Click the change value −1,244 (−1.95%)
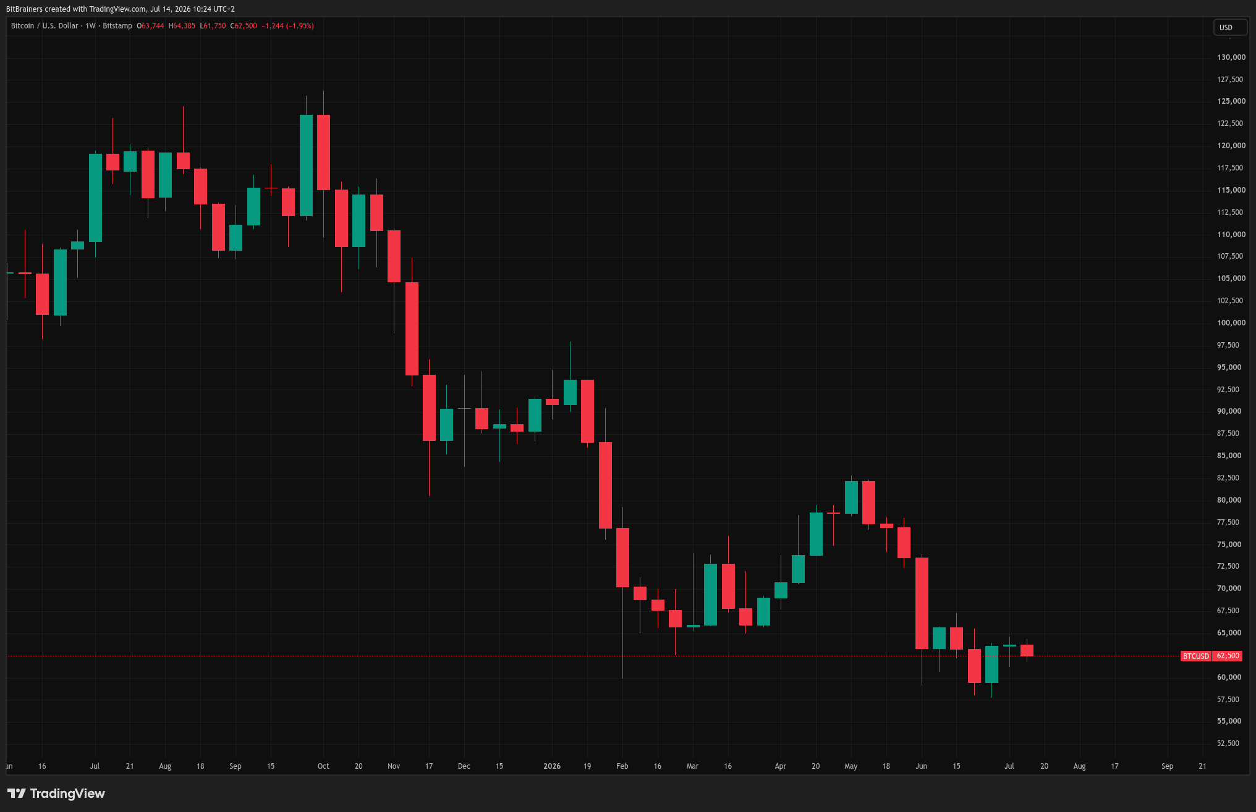Screen dimensions: 1256x812 287,26
